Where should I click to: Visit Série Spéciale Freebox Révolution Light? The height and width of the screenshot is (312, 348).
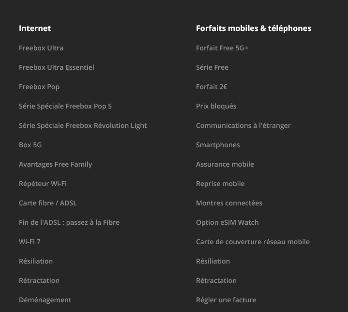pos(83,125)
